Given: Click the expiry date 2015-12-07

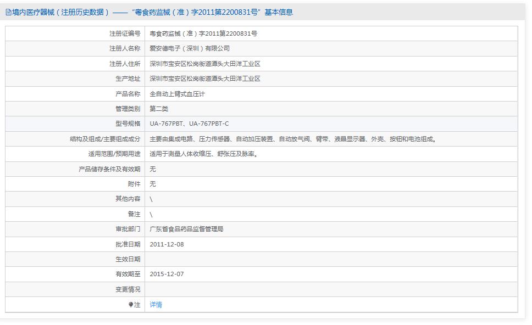Looking at the screenshot, I should [167, 274].
